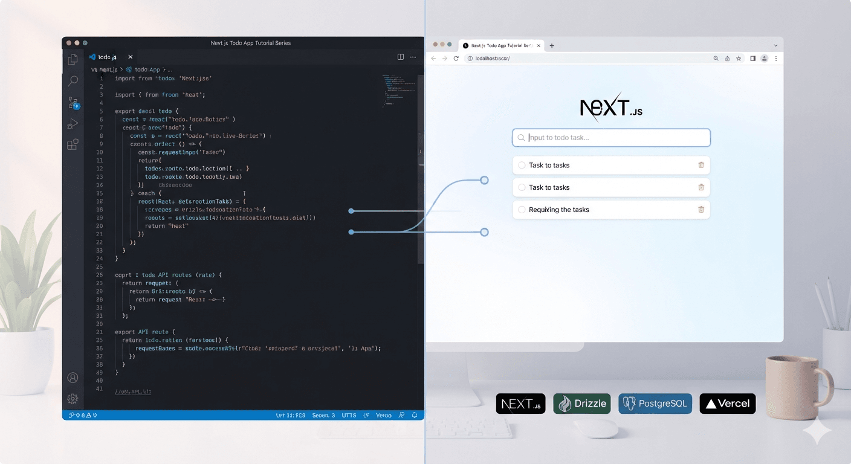Click the search magnifier inside the todo input
Image resolution: width=851 pixels, height=464 pixels.
520,138
